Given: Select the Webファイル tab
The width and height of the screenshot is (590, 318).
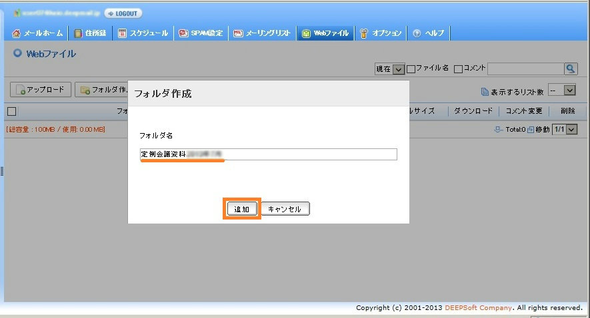Looking at the screenshot, I should point(325,33).
